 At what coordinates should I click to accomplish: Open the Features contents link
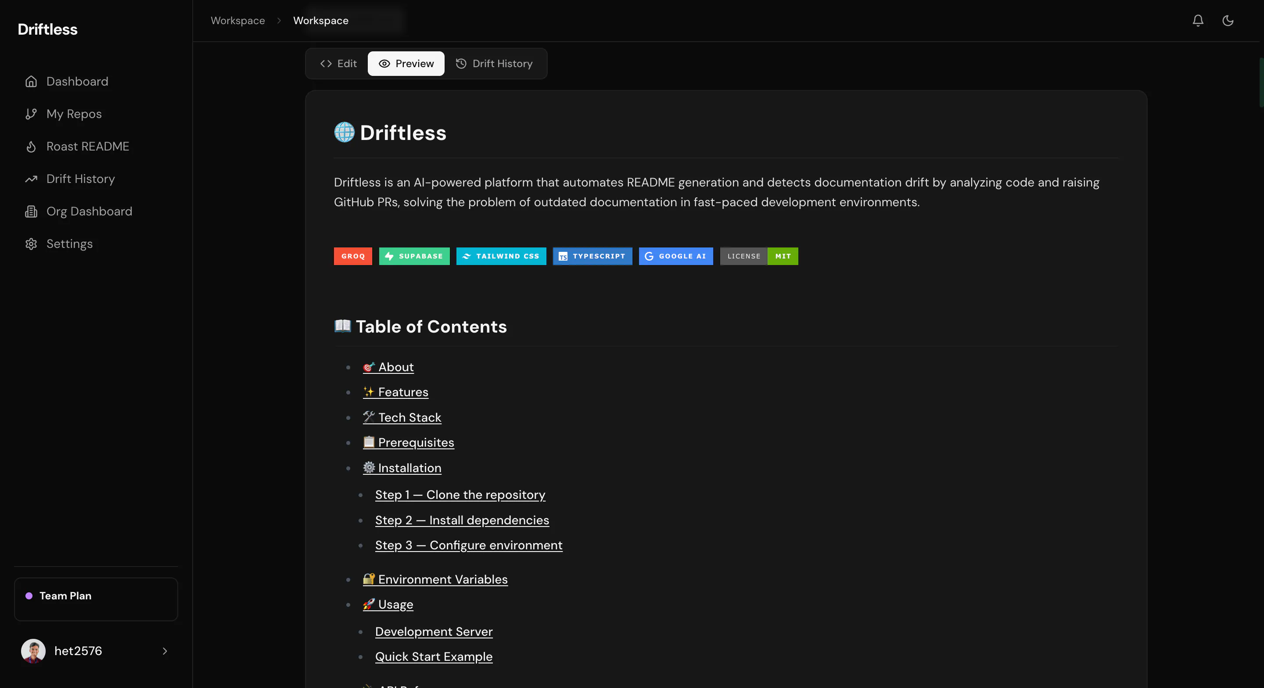[x=395, y=392]
